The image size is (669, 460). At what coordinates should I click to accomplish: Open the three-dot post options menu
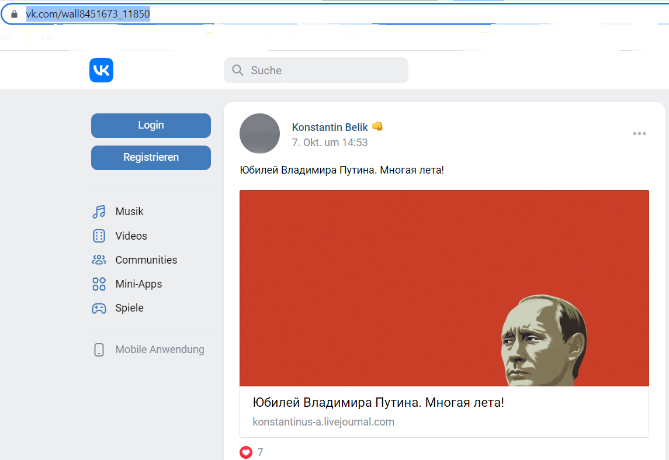pos(639,134)
